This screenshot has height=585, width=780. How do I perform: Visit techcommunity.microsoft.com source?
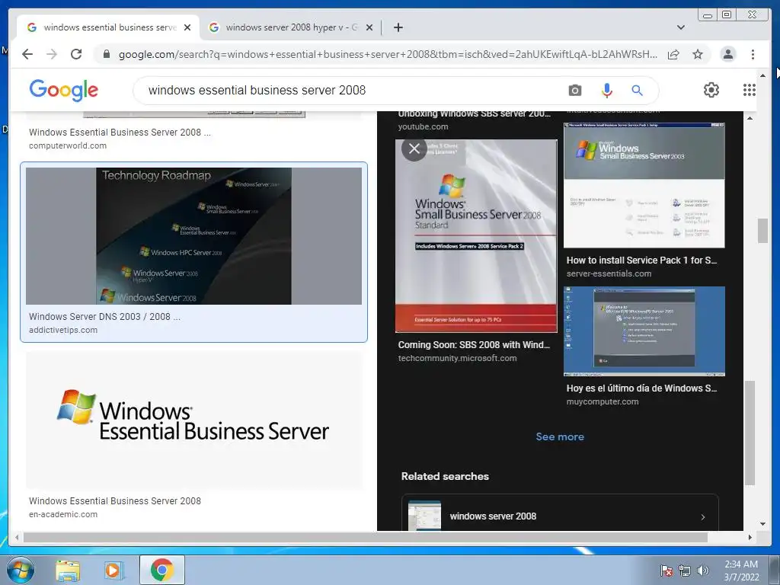(x=457, y=358)
